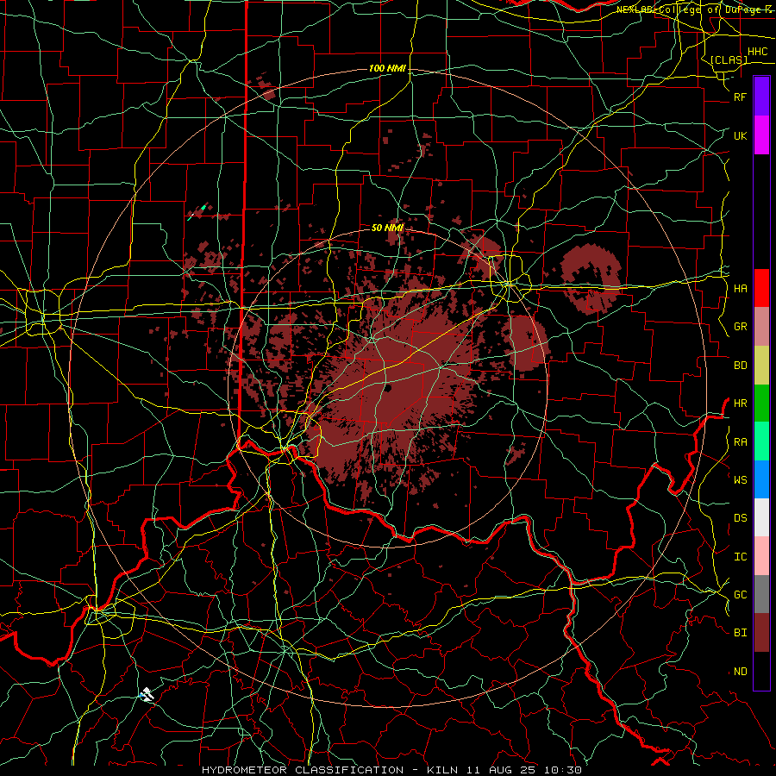Click the "100 NMI" range ring label
The height and width of the screenshot is (776, 776).
point(387,68)
